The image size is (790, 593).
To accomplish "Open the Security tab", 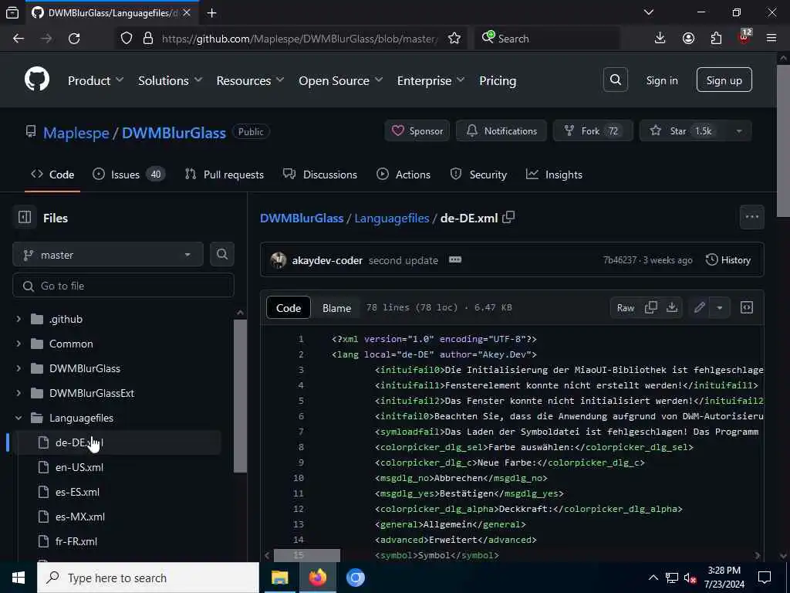I will (478, 175).
